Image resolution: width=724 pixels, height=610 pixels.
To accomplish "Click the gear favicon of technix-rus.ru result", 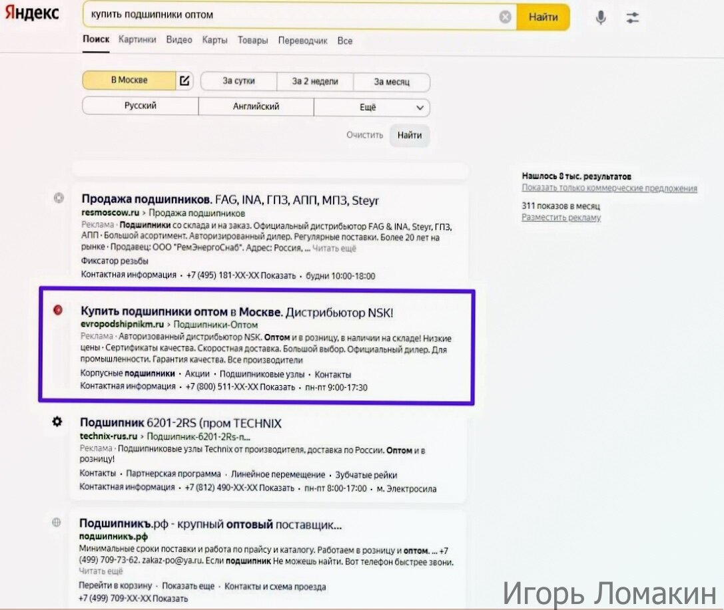I will pos(57,421).
